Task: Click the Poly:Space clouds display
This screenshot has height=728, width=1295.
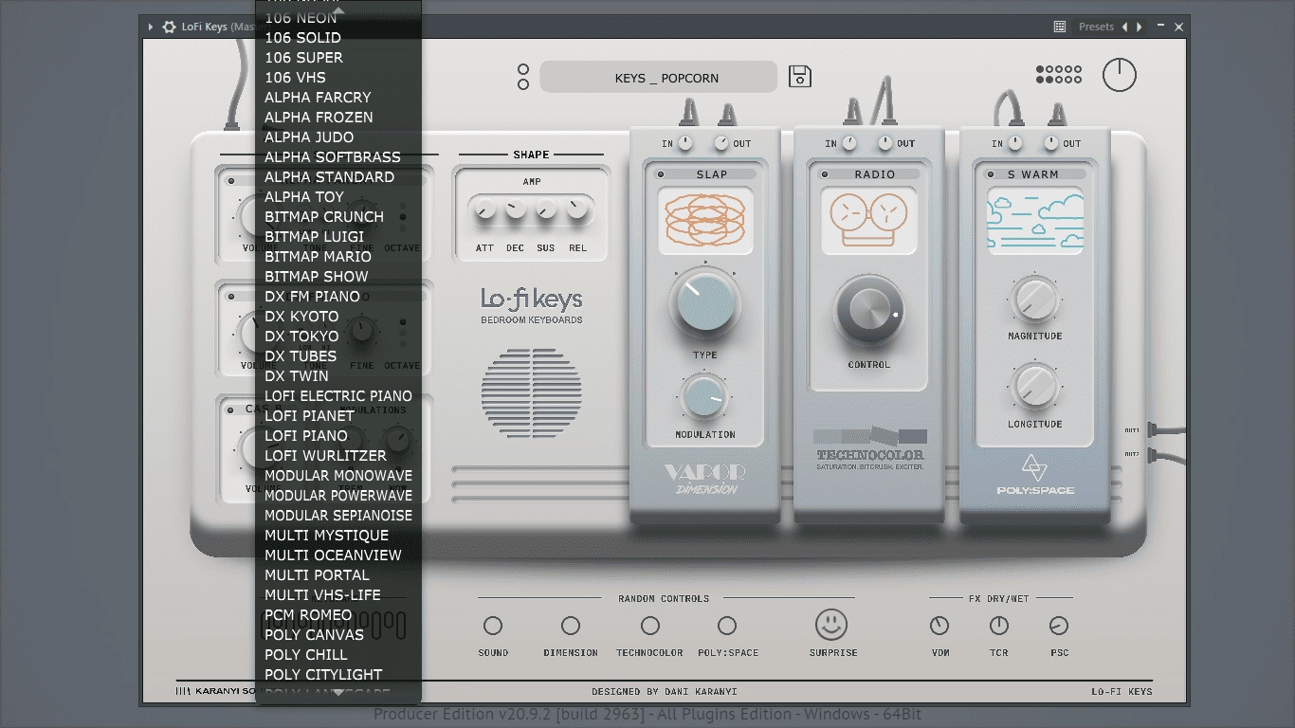Action: point(1035,220)
